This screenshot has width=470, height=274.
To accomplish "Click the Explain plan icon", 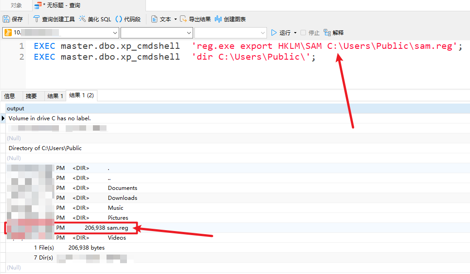I will [327, 33].
